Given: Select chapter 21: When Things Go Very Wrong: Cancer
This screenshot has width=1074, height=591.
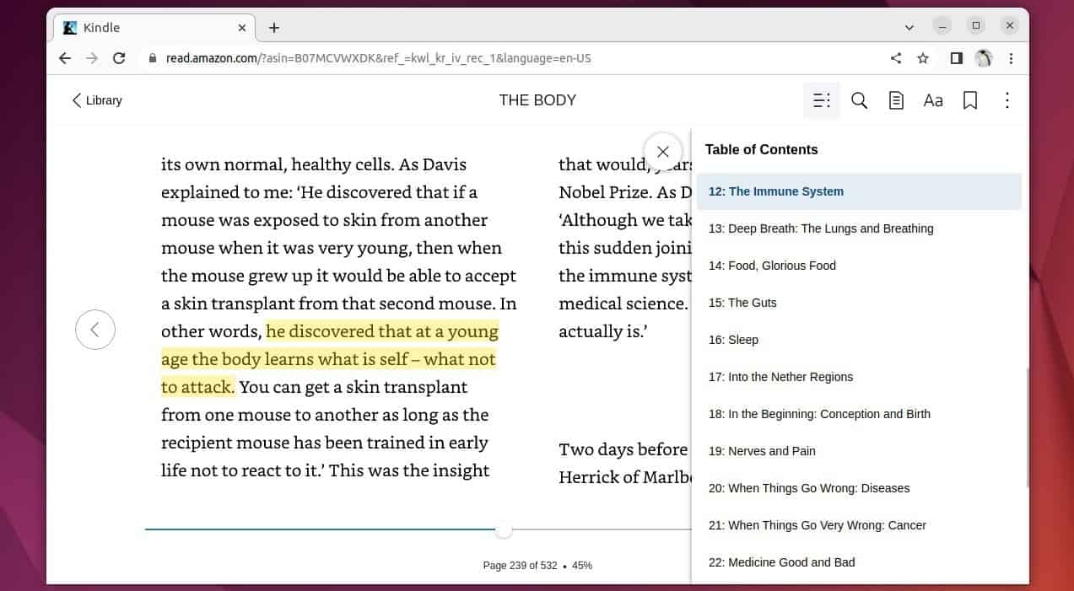Looking at the screenshot, I should 817,525.
